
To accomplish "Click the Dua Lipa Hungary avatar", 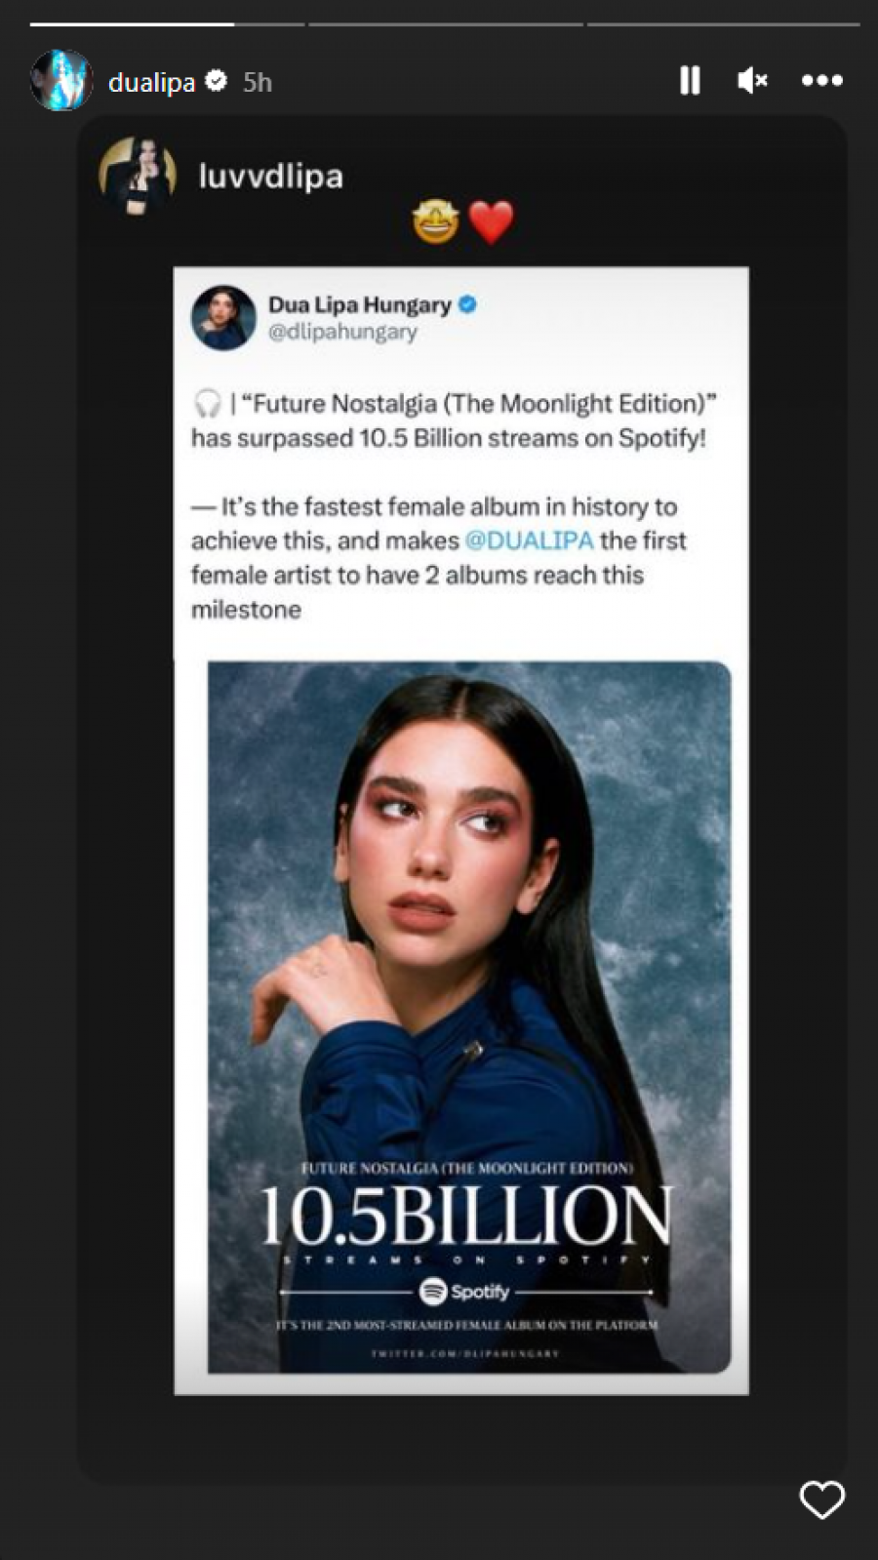I will (x=223, y=317).
